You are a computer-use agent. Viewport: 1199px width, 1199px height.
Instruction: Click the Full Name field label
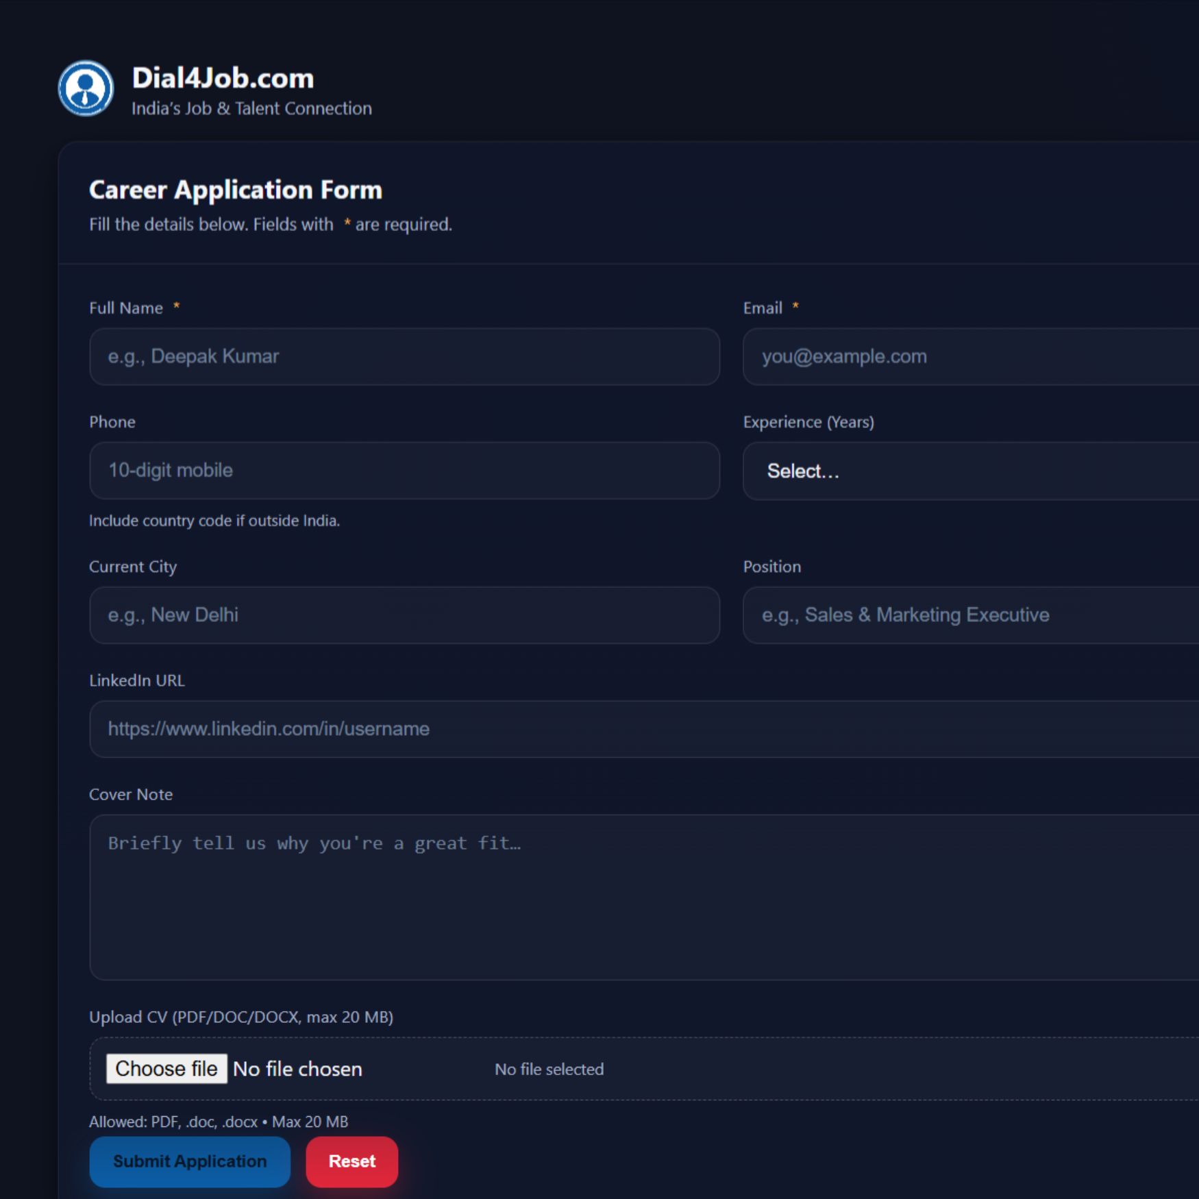[x=126, y=308]
